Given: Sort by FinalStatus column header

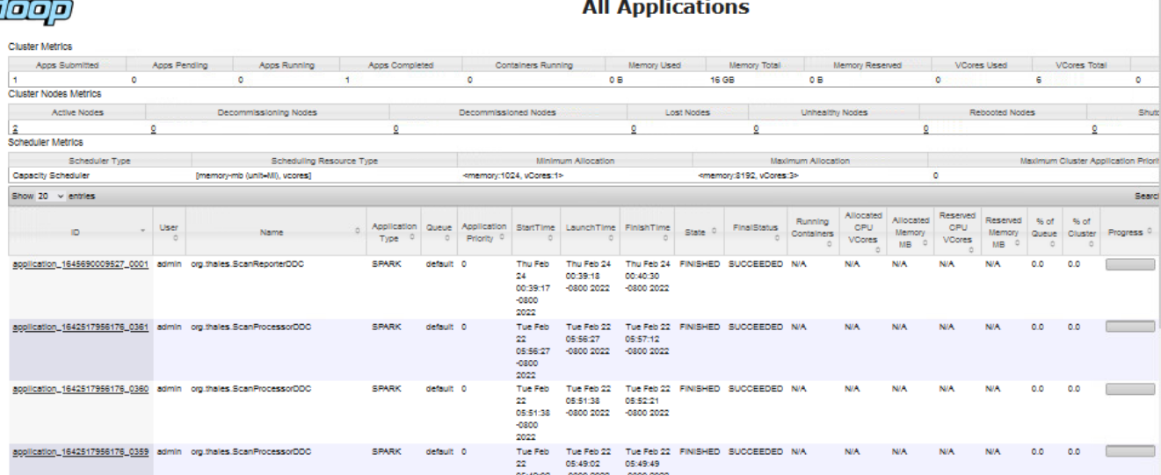Looking at the screenshot, I should point(754,232).
